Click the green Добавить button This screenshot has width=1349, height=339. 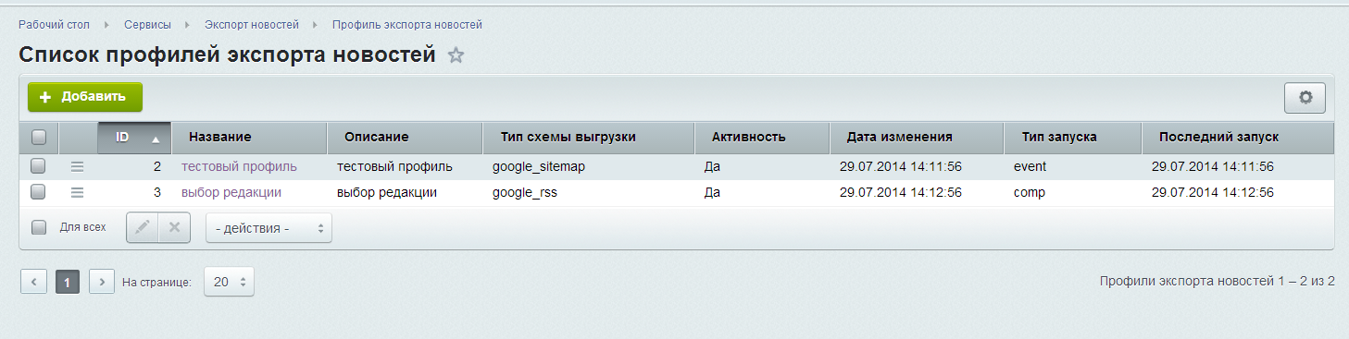pos(85,97)
